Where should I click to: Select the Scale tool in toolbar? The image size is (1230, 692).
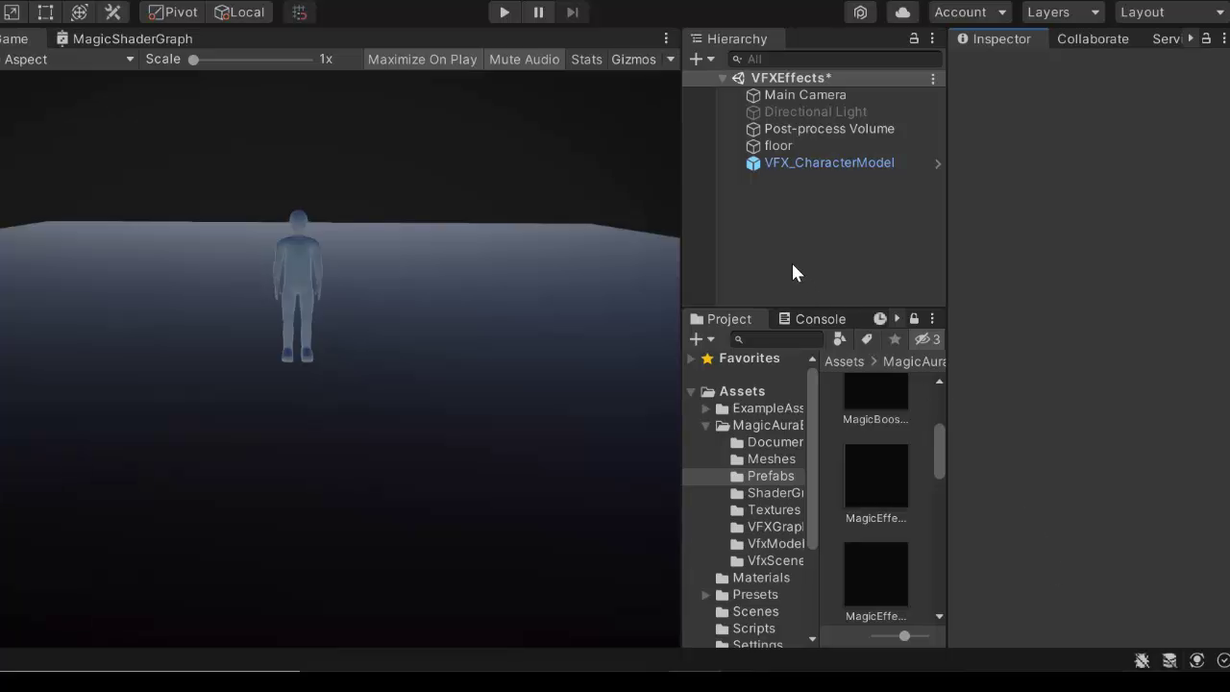(12, 12)
